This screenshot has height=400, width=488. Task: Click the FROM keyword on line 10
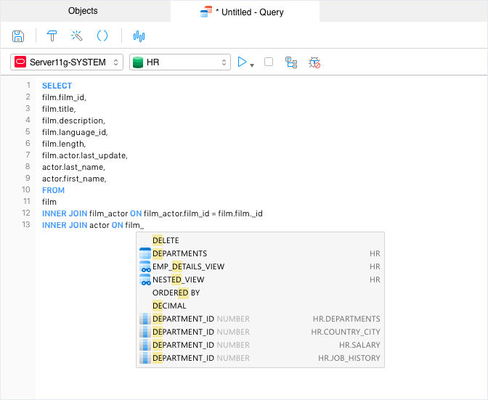pos(53,190)
